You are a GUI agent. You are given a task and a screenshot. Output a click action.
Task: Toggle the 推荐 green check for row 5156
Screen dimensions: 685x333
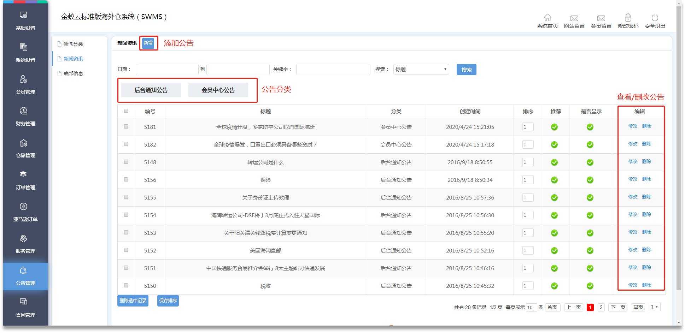click(x=554, y=180)
